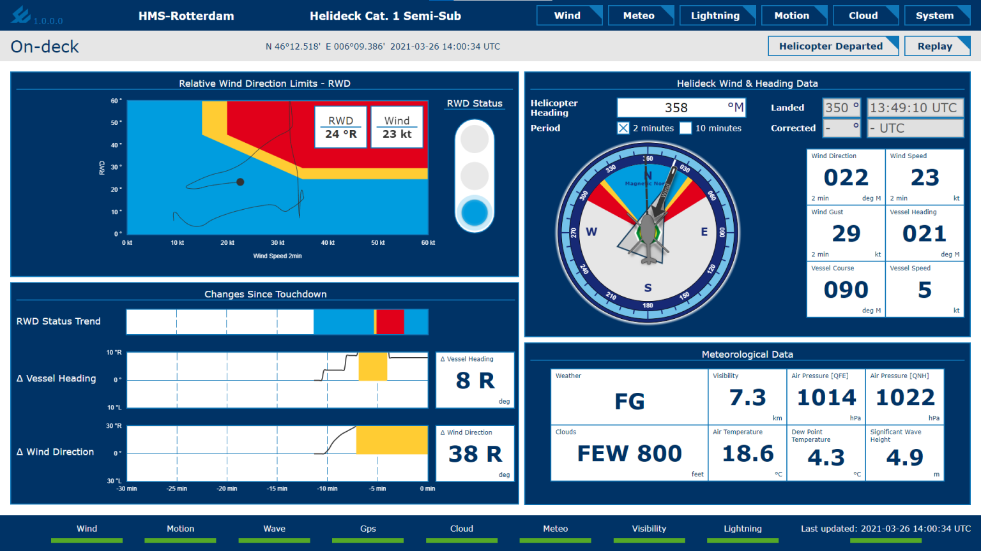Select the Lightning tab in the top navigation
981x551 pixels.
point(717,15)
